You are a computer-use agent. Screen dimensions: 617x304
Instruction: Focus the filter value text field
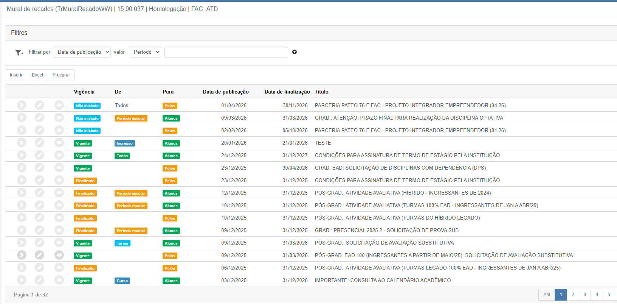(x=226, y=52)
